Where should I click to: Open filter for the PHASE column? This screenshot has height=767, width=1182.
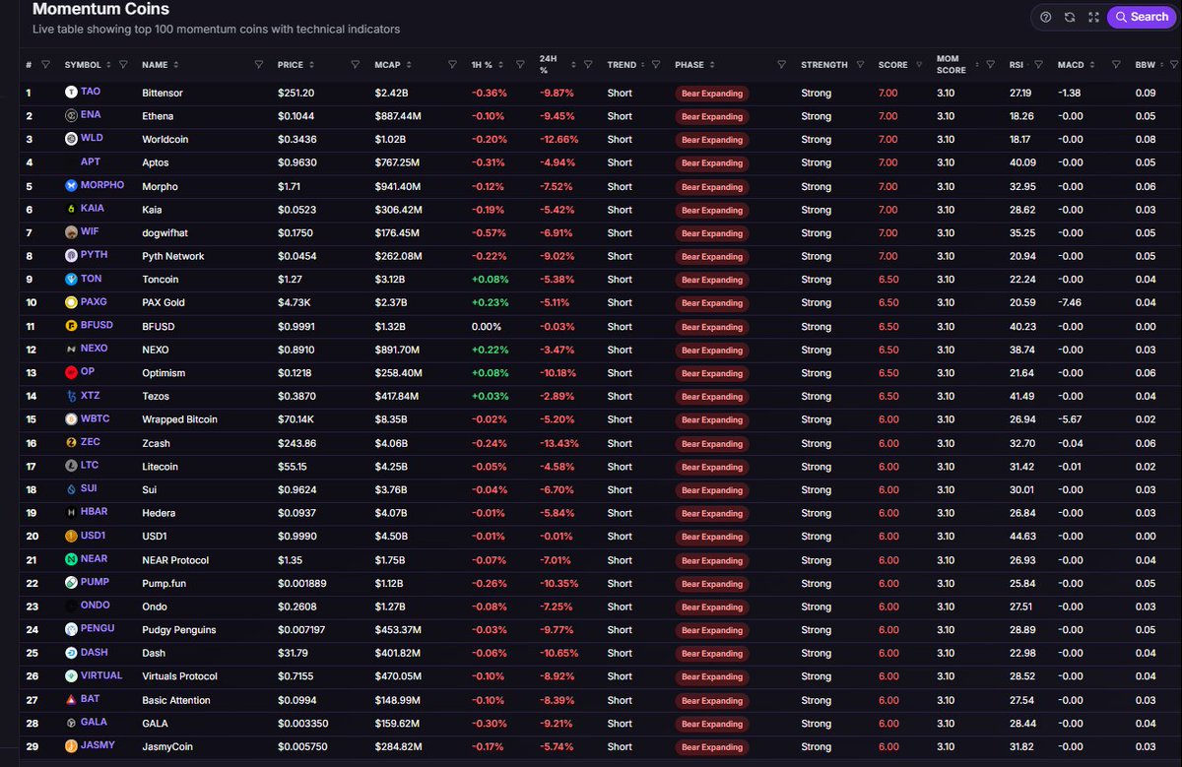[x=781, y=65]
